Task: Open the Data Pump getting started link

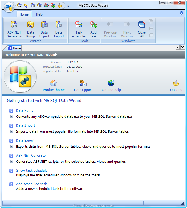Action: click(25, 111)
